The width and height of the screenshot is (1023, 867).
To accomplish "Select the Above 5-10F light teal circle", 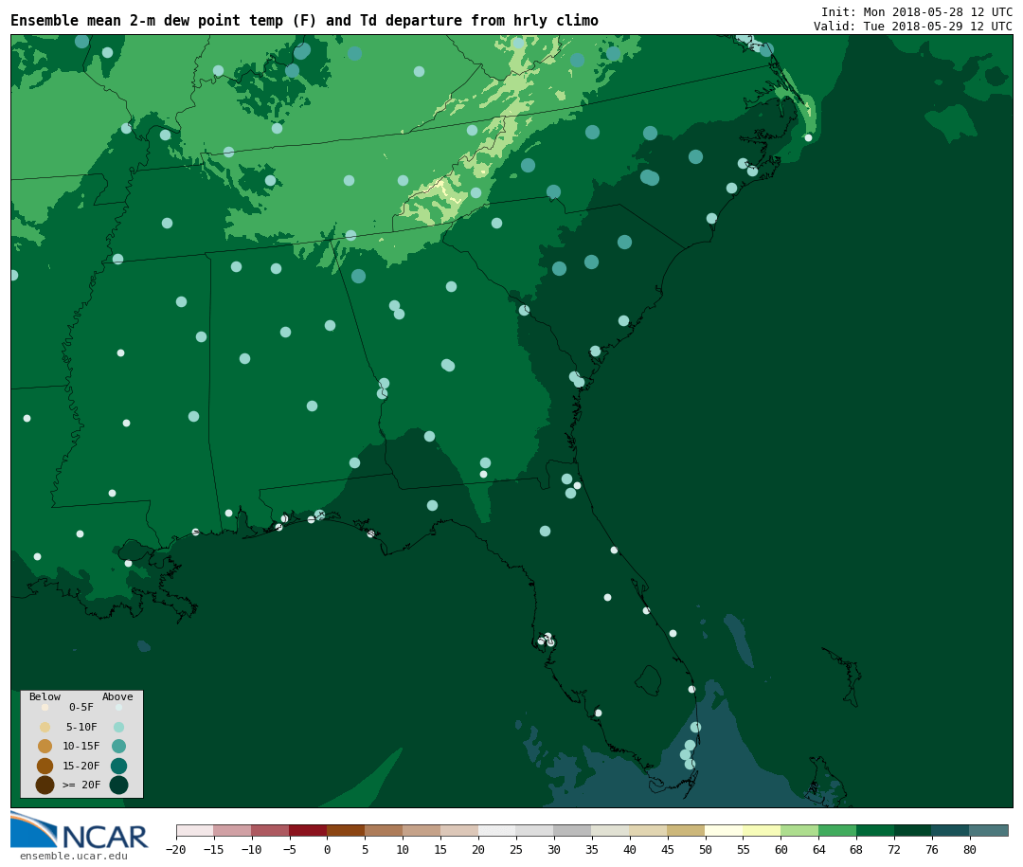I will coord(118,727).
